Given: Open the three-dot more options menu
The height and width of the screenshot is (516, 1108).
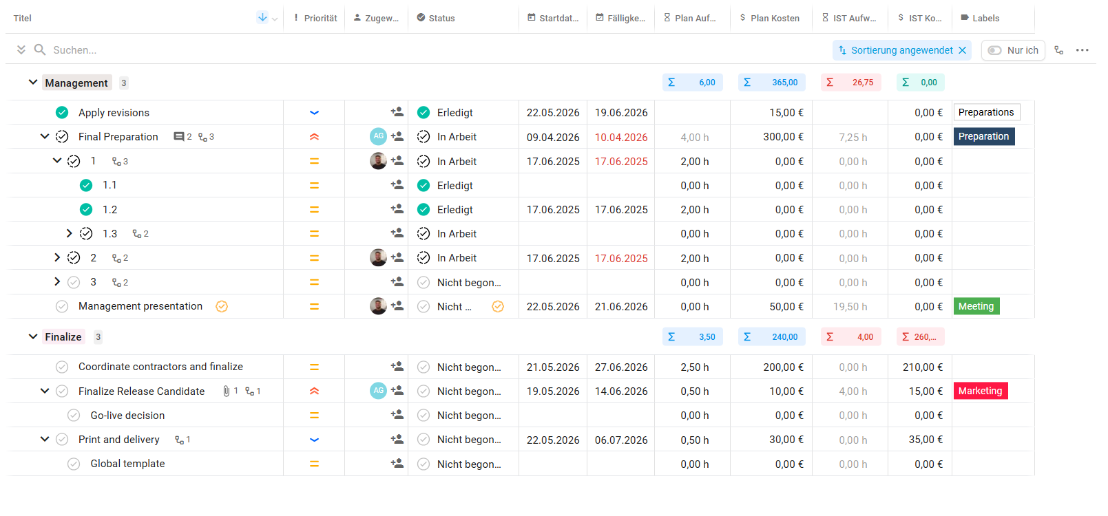Looking at the screenshot, I should coord(1082,50).
